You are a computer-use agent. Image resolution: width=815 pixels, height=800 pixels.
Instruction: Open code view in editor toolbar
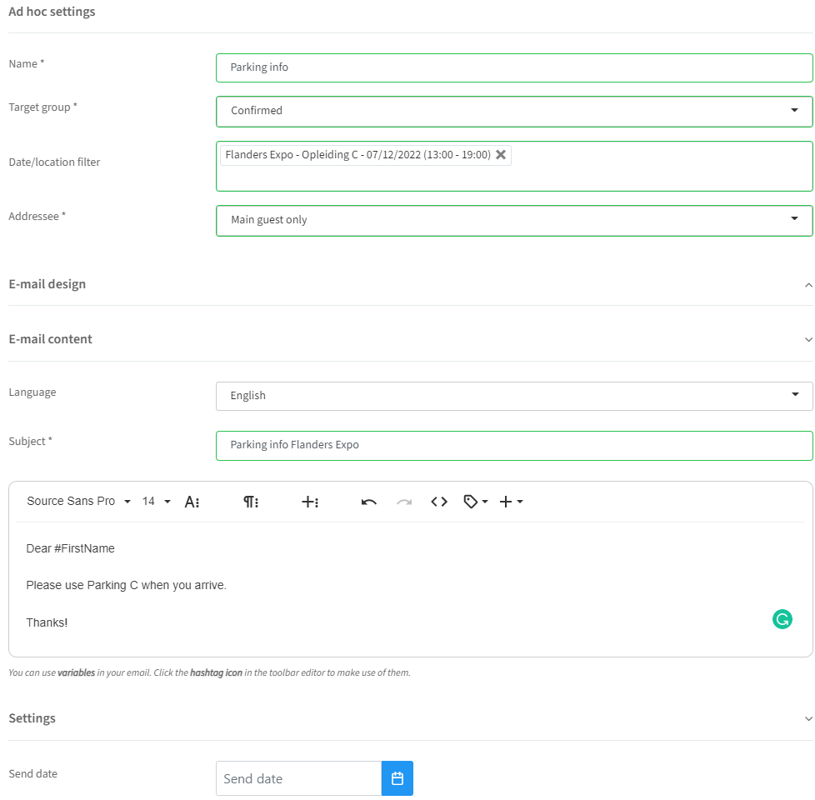tap(438, 502)
